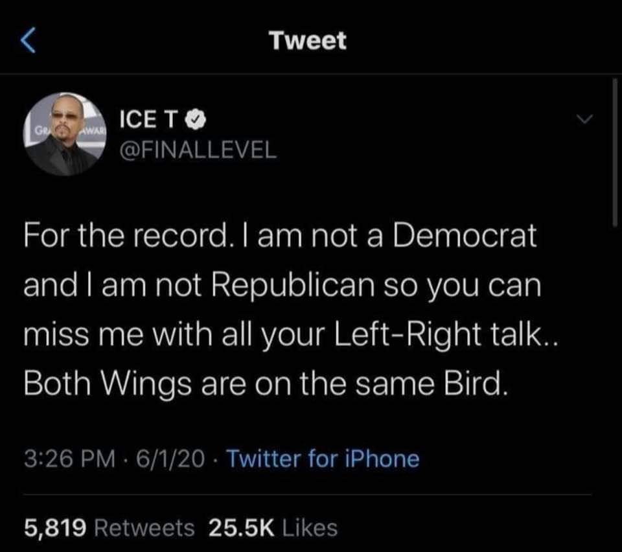View the 25.5K like count
Viewport: 622px width, 552px height.
click(239, 528)
